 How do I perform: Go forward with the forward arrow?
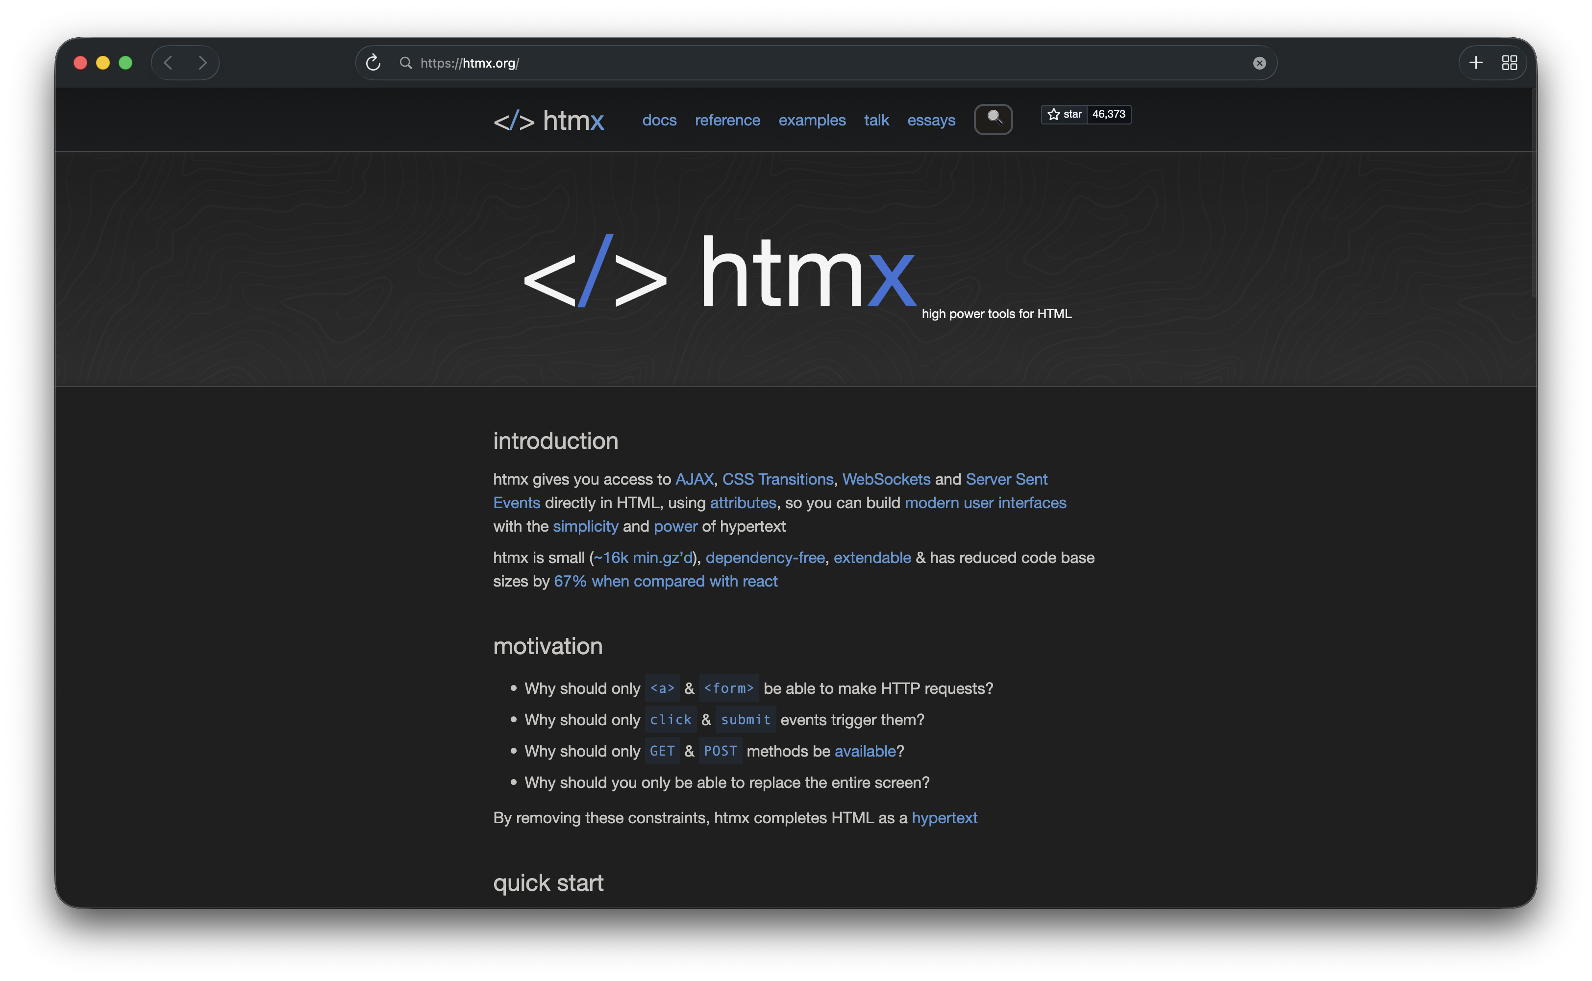tap(202, 63)
